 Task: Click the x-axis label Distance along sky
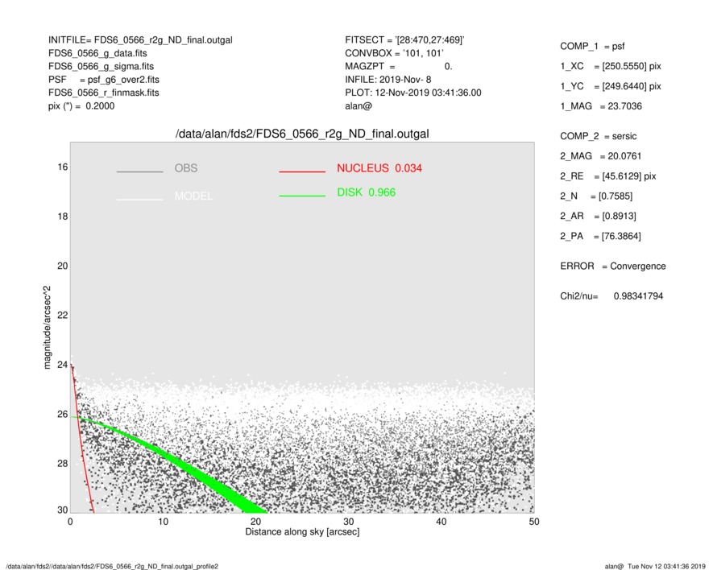302,532
